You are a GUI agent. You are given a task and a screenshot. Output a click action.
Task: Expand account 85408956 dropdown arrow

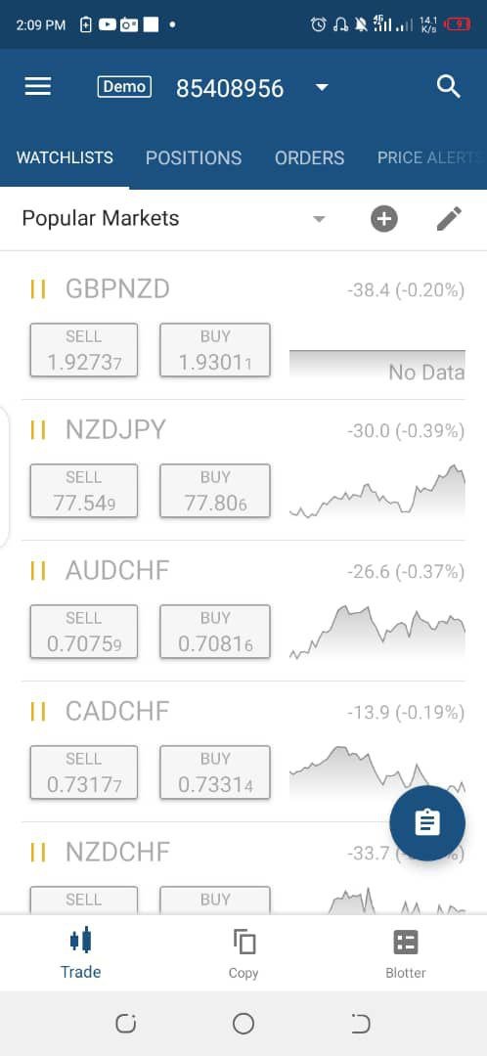[x=322, y=88]
